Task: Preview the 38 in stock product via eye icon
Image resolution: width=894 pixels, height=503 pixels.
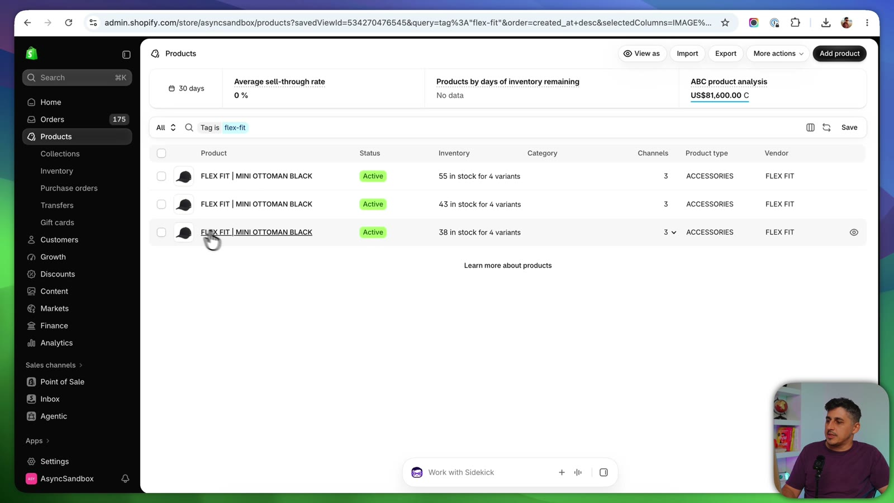Action: [x=854, y=232]
